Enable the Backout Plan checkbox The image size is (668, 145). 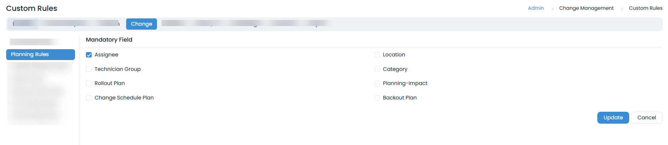(377, 98)
